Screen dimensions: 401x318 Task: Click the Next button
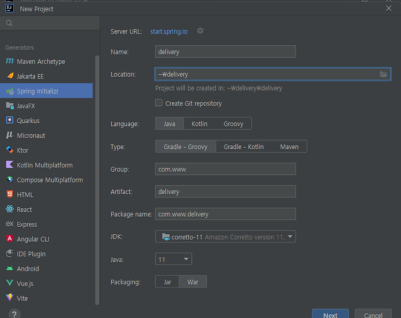click(330, 314)
